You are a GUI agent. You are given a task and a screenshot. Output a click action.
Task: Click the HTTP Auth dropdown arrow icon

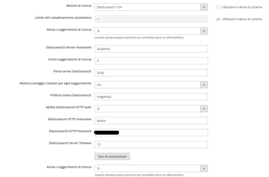pyautogui.click(x=204, y=108)
